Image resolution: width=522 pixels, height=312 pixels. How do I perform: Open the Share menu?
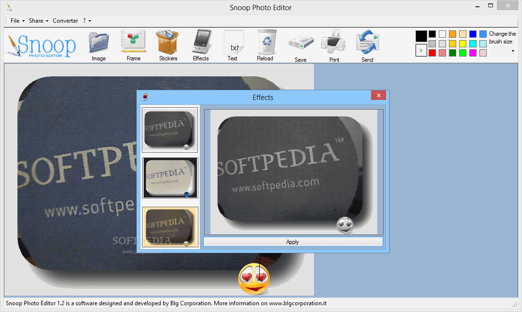click(38, 21)
